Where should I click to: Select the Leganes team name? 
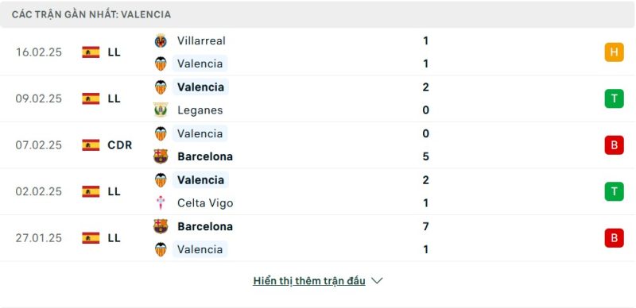pos(200,110)
